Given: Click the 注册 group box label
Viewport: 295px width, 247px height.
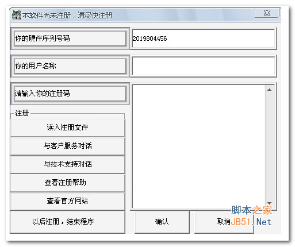Looking at the screenshot, I should click(x=22, y=113).
